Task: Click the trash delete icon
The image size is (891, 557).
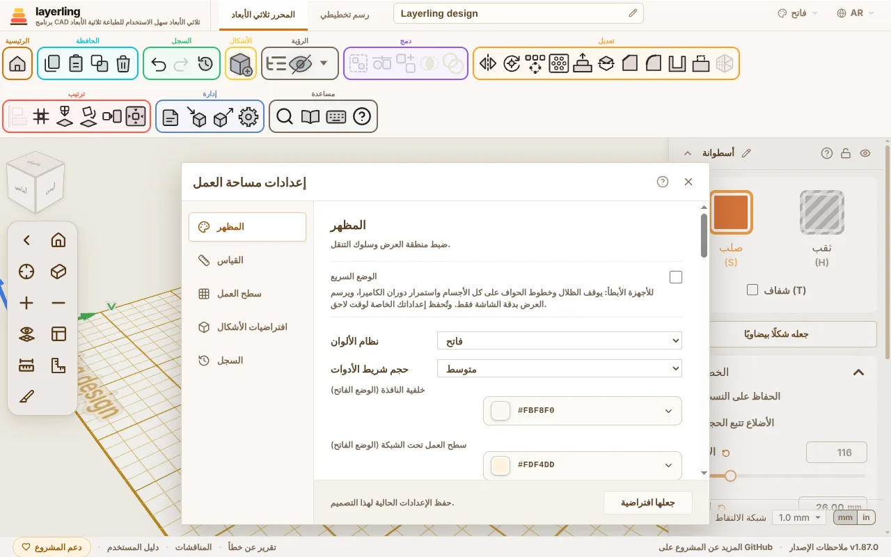Action: coord(123,63)
